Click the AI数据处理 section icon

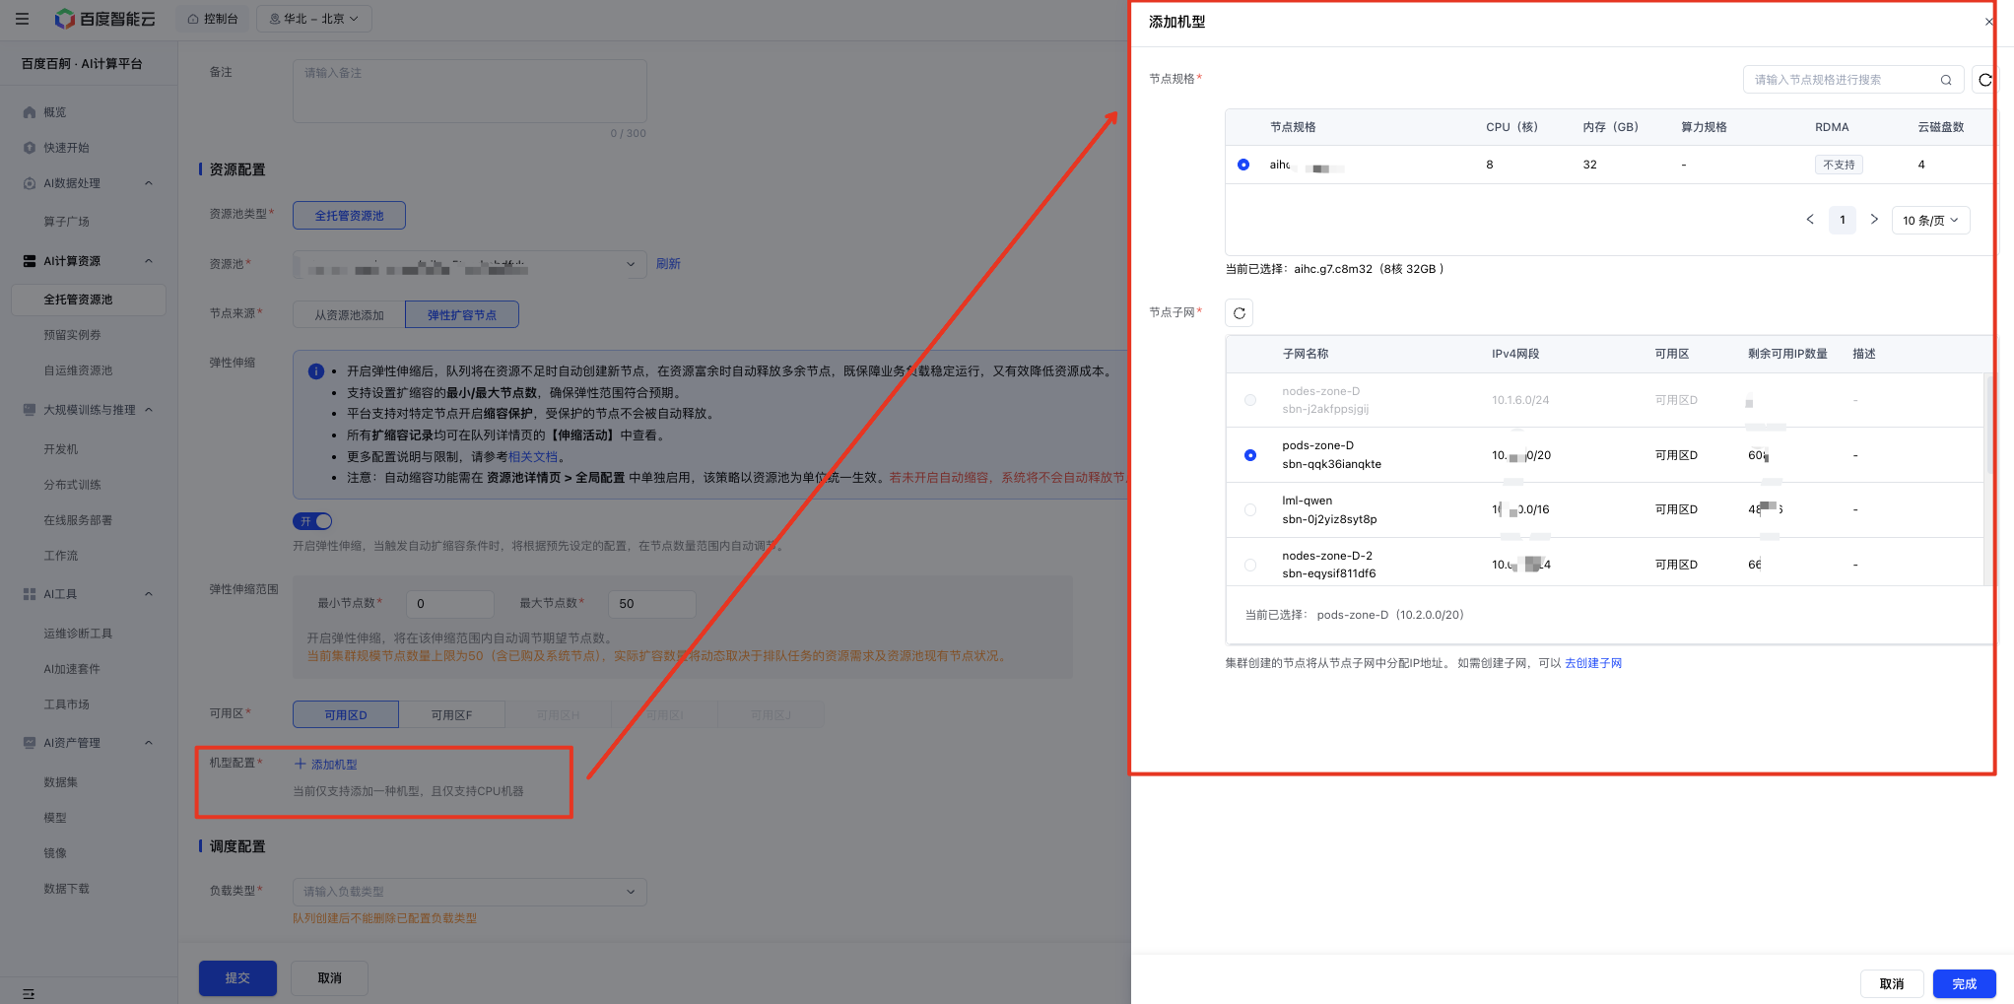point(30,183)
